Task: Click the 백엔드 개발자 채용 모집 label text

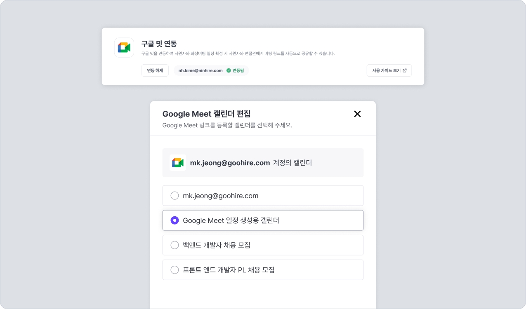Action: pyautogui.click(x=217, y=245)
